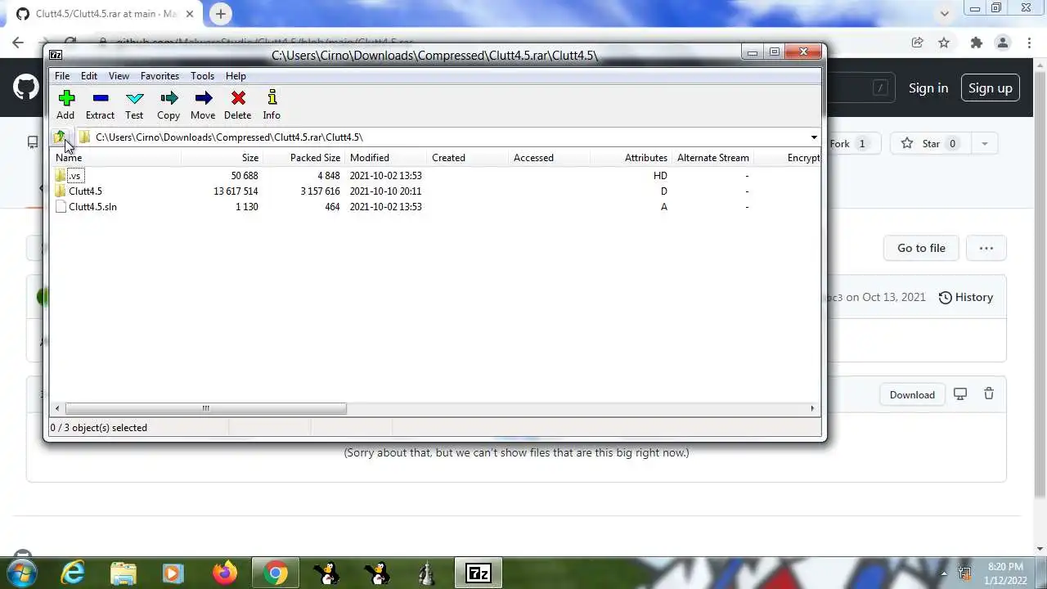Open a new Chrome tab

[221, 13]
